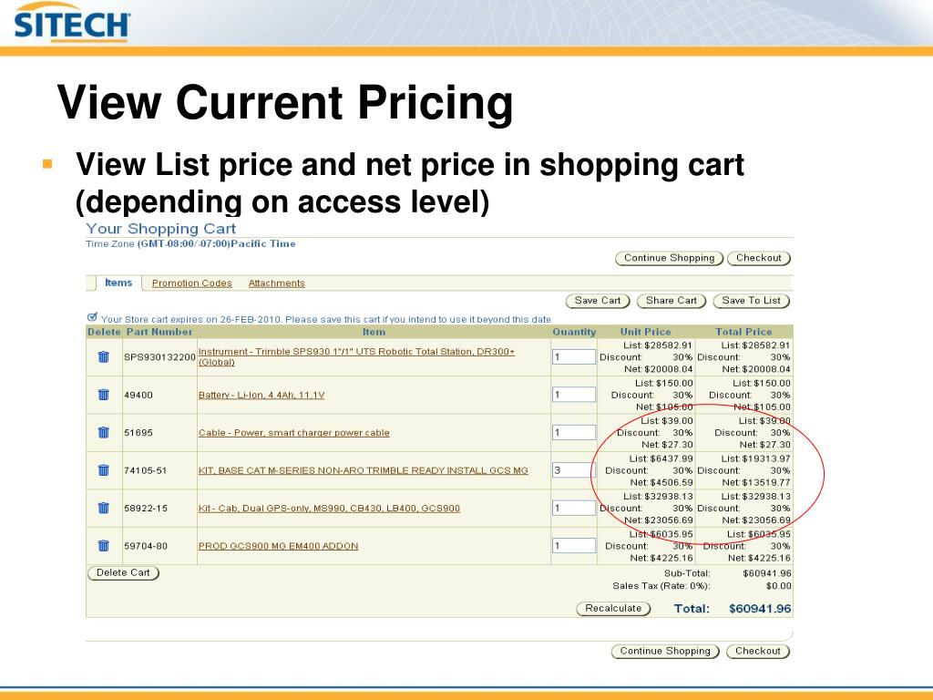The image size is (933, 700).
Task: Open the Trimble SPS930 Total Station item link
Action: (356, 356)
